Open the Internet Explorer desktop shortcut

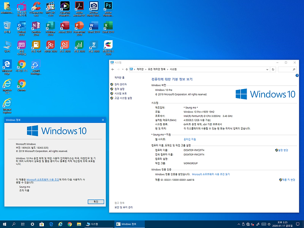point(7,106)
